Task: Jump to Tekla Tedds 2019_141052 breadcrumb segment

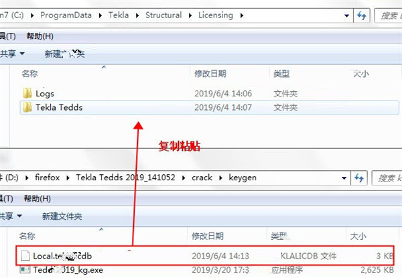Action: point(140,178)
